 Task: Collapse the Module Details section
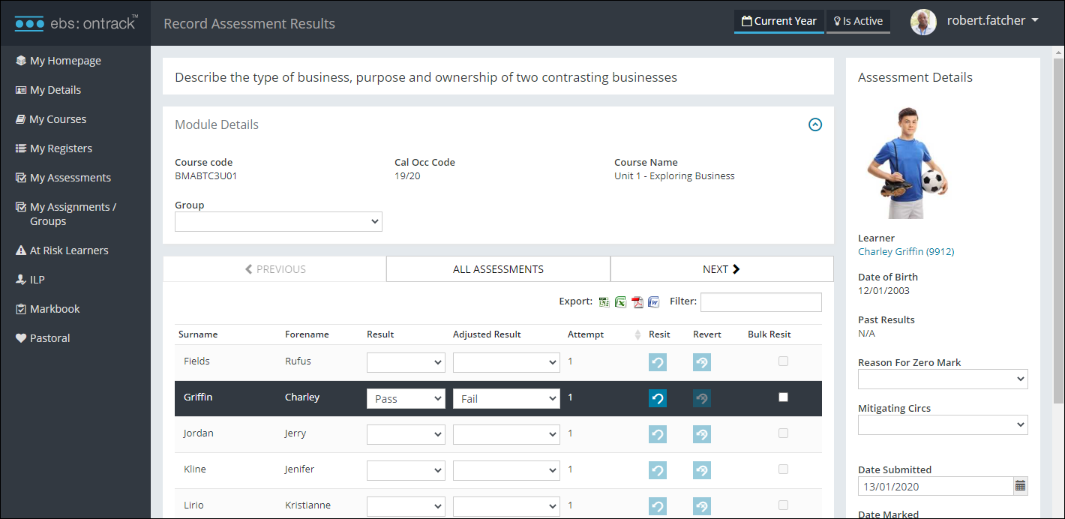pyautogui.click(x=815, y=125)
